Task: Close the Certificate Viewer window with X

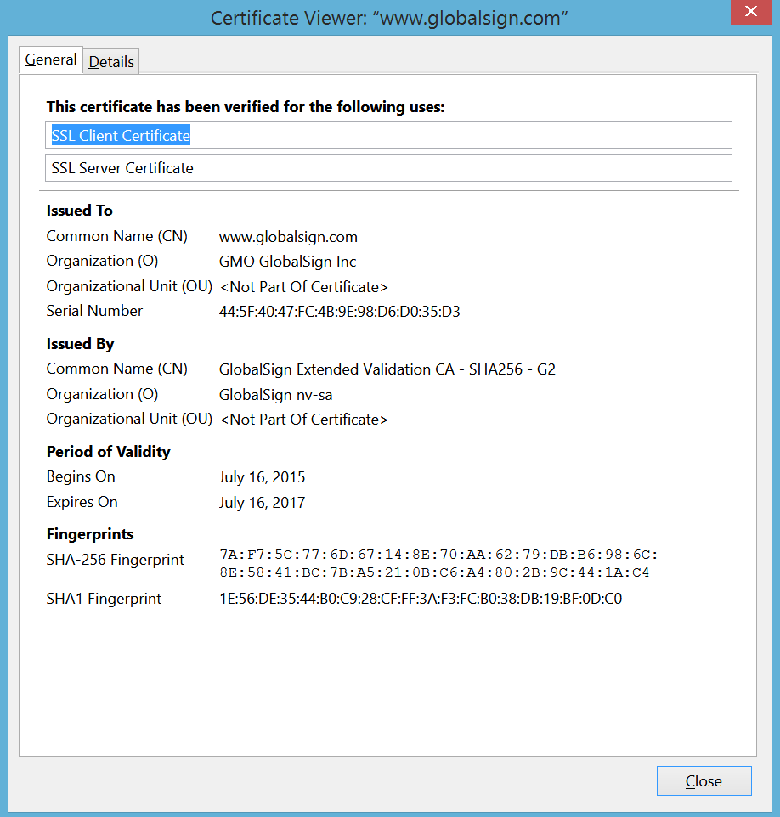Action: point(750,12)
